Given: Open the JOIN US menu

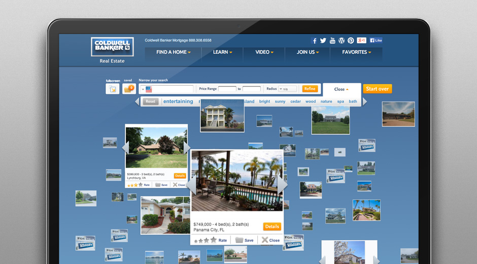Looking at the screenshot, I should [308, 52].
